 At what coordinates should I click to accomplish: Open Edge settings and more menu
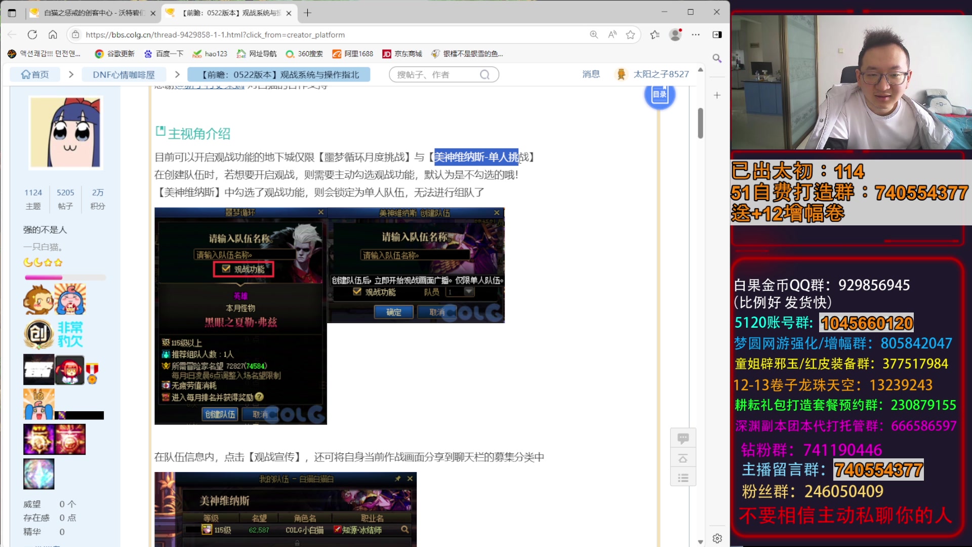pos(696,34)
